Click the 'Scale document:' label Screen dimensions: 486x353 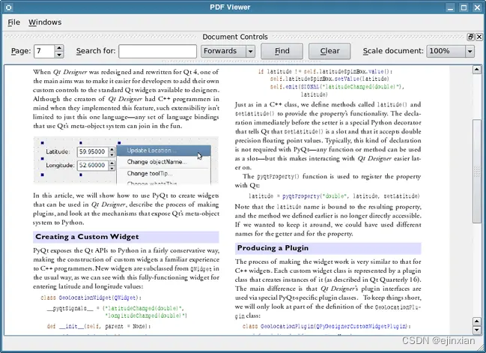[x=393, y=51]
